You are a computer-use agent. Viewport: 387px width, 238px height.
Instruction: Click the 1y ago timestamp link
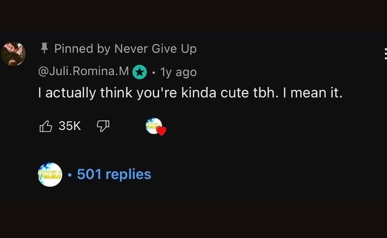pos(178,72)
